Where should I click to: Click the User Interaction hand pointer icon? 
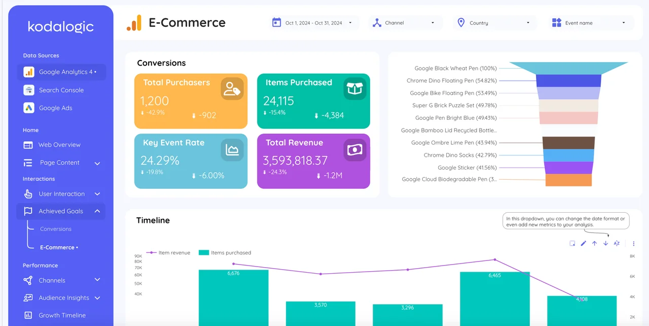click(x=28, y=194)
